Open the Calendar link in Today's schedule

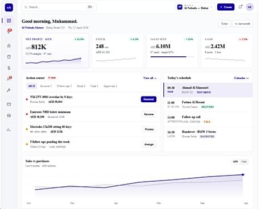(x=241, y=78)
